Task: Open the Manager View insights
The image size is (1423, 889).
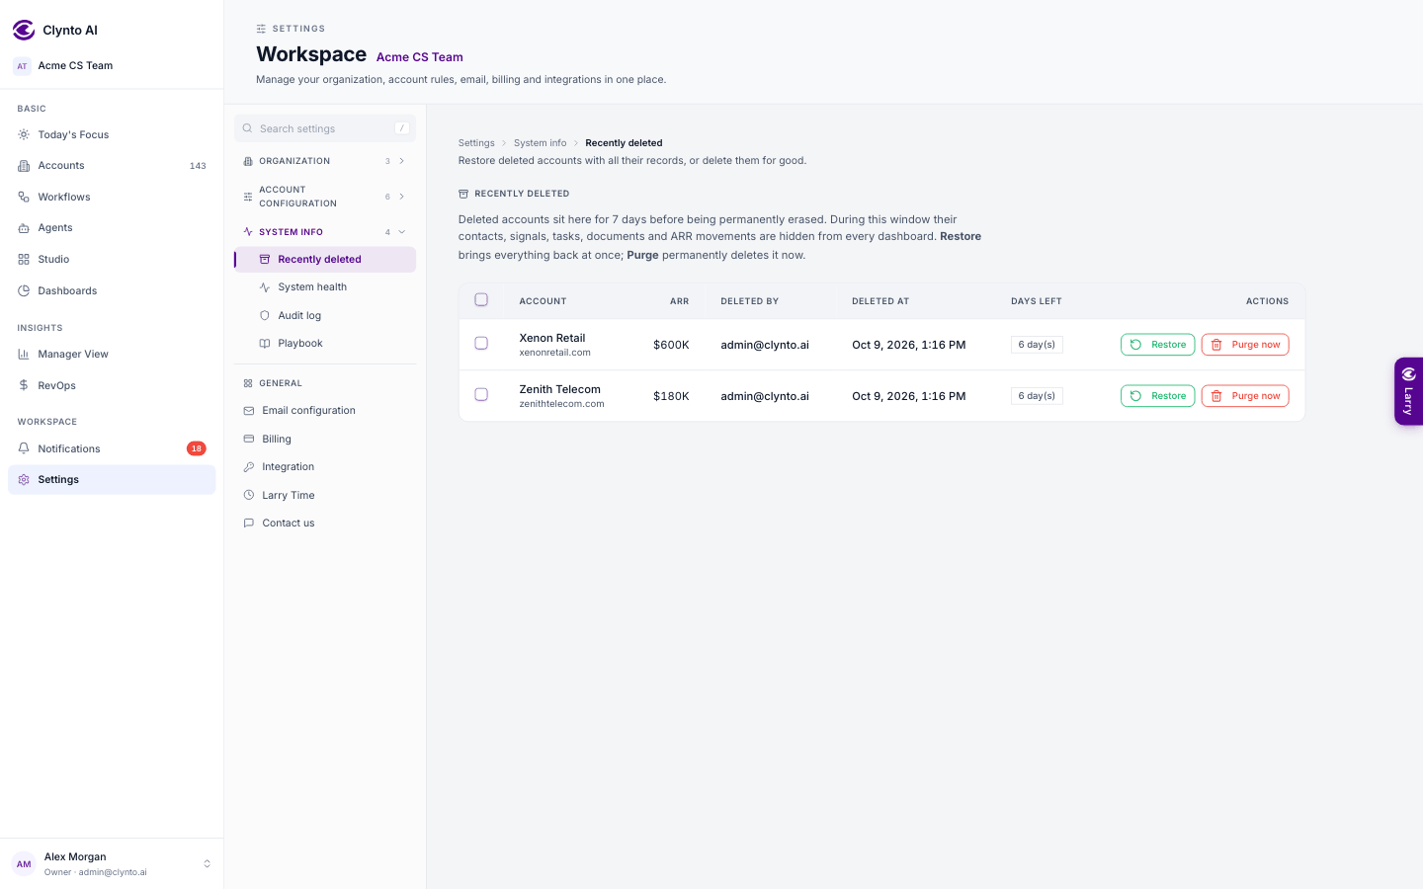Action: [112, 354]
